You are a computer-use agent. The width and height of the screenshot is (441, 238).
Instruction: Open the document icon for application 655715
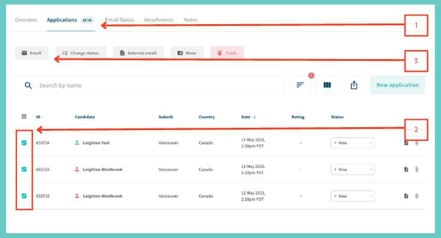(x=406, y=196)
